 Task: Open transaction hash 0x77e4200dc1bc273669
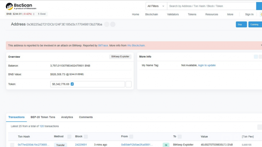[33, 145]
